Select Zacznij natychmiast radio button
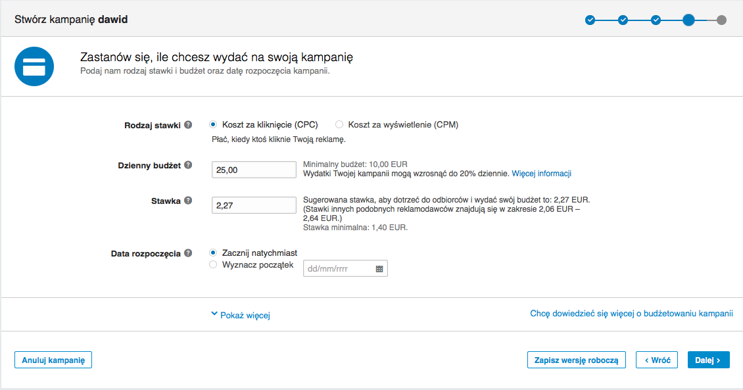This screenshot has height=390, width=743. (212, 253)
